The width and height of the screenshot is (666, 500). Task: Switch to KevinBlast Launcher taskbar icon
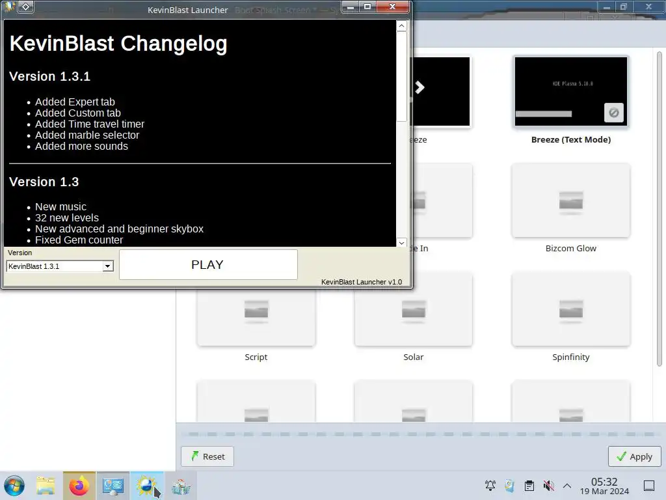click(x=146, y=486)
